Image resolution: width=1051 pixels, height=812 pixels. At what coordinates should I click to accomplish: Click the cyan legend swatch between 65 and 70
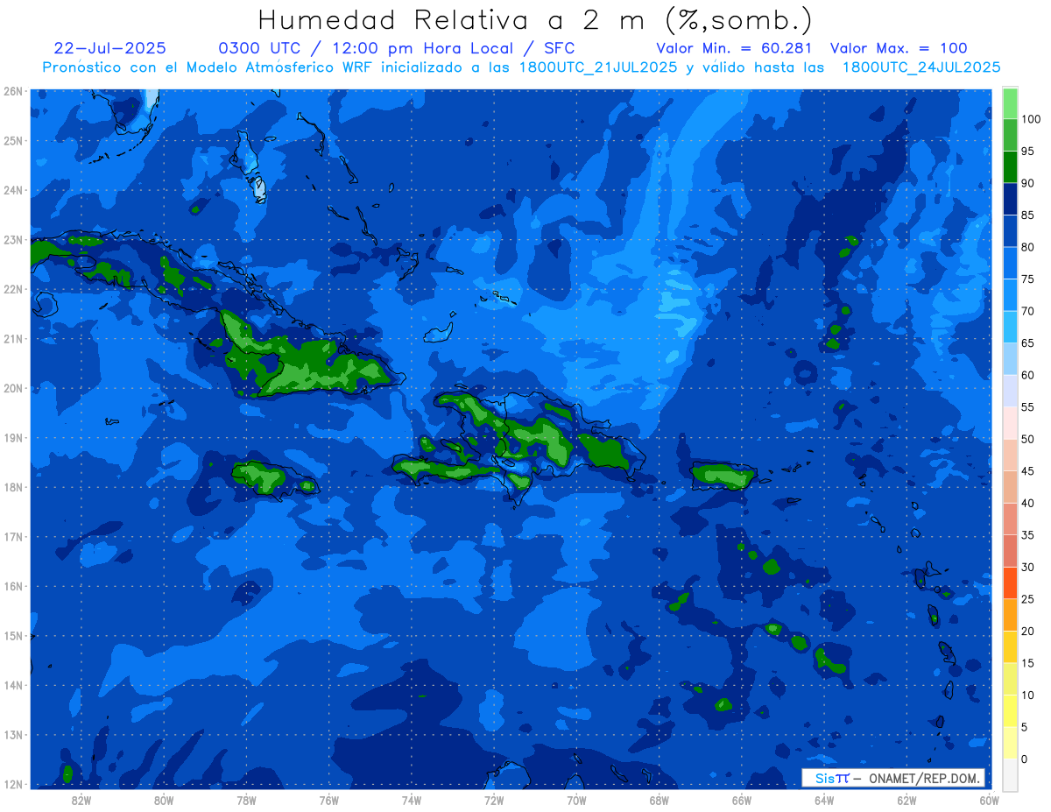tap(1010, 327)
